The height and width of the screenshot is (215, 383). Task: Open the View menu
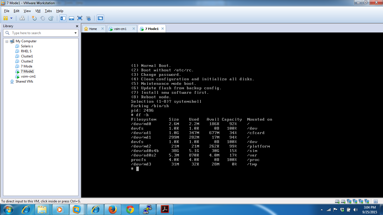coord(27,11)
